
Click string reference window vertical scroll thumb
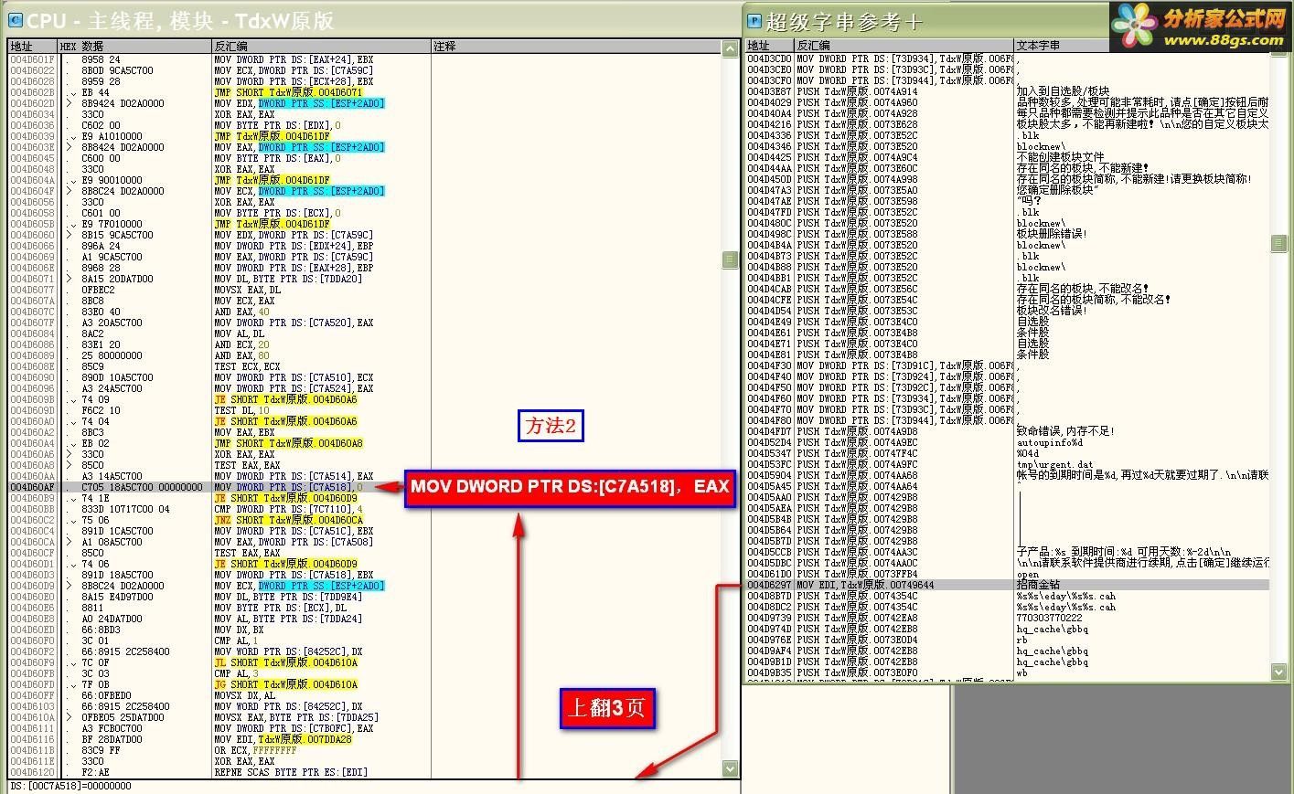click(x=1278, y=243)
